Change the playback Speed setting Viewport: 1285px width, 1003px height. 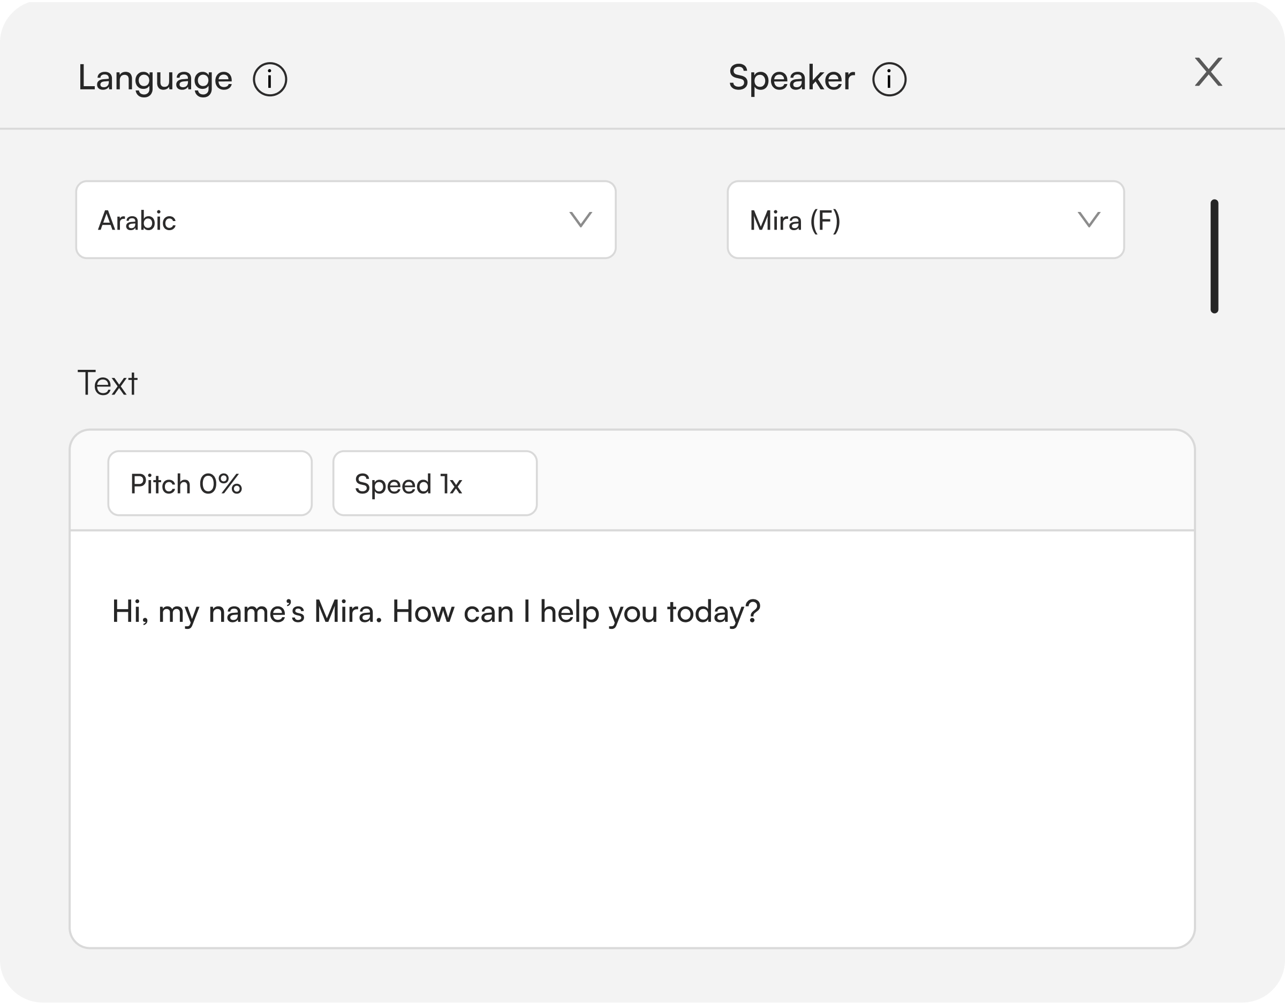click(435, 483)
